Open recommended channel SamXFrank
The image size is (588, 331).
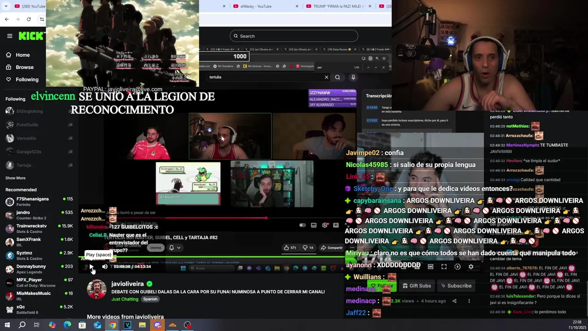[x=39, y=242]
